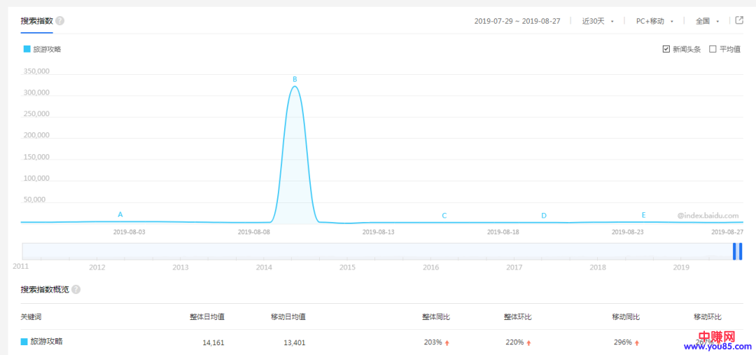The image size is (756, 355).
Task: Click year 2014 on the timeline bar
Action: click(264, 267)
